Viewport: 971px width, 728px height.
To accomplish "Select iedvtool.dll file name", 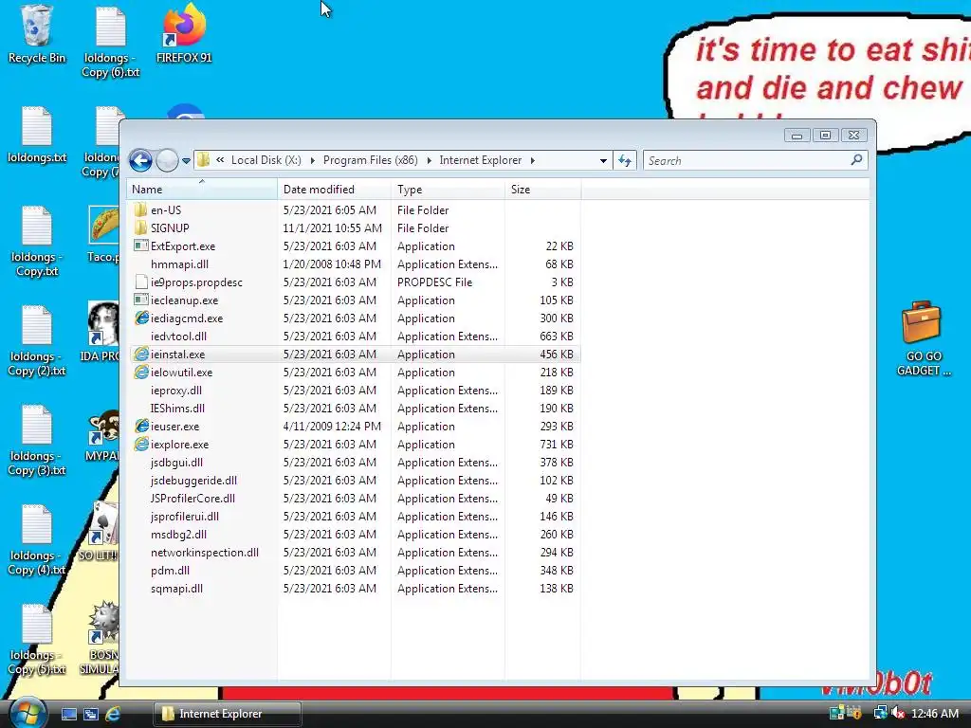I will (x=178, y=337).
